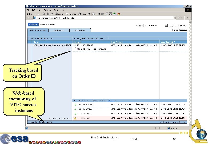Image resolution: width=208 pixels, height=144 pixels.
Task: Click the History toolbar icon
Action: pyautogui.click(x=89, y=14)
